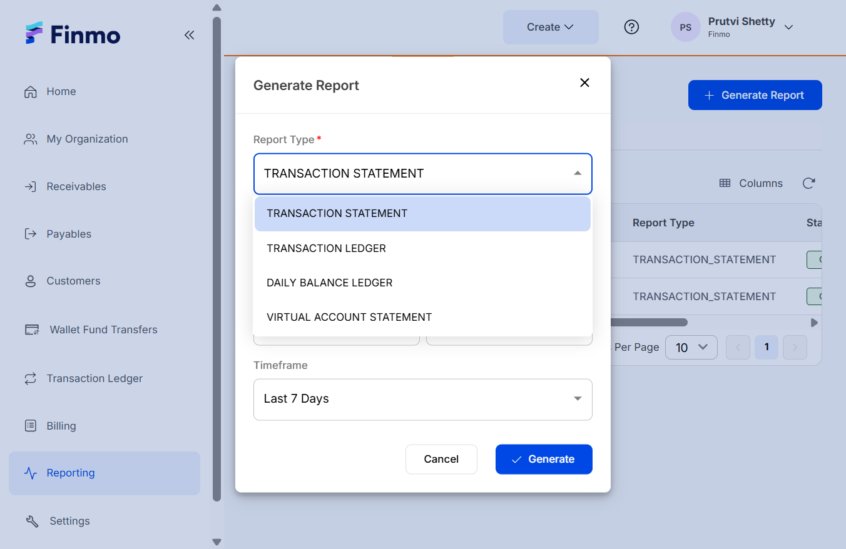Click the table's horizontal scrollbar
Image resolution: width=846 pixels, height=549 pixels.
(x=650, y=323)
